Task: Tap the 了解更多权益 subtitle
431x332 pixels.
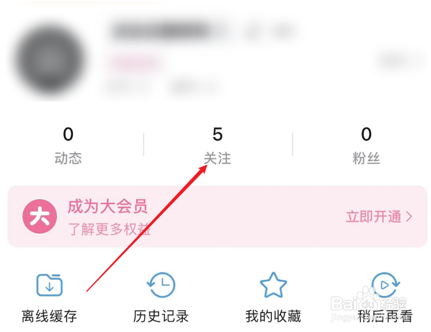Action: tap(109, 229)
